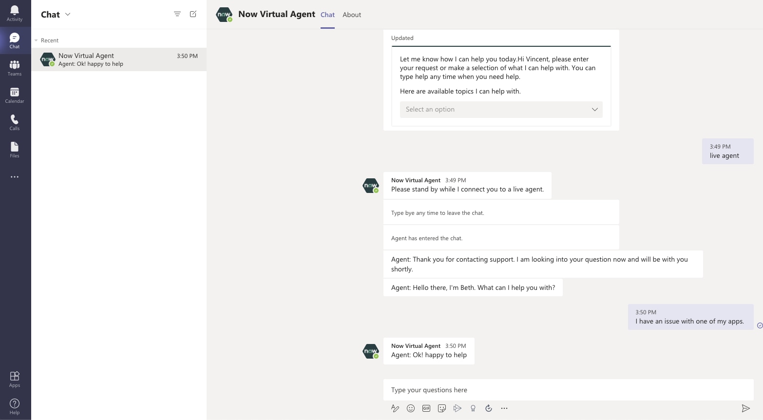763x420 pixels.
Task: Open text formatting options
Action: (x=395, y=408)
